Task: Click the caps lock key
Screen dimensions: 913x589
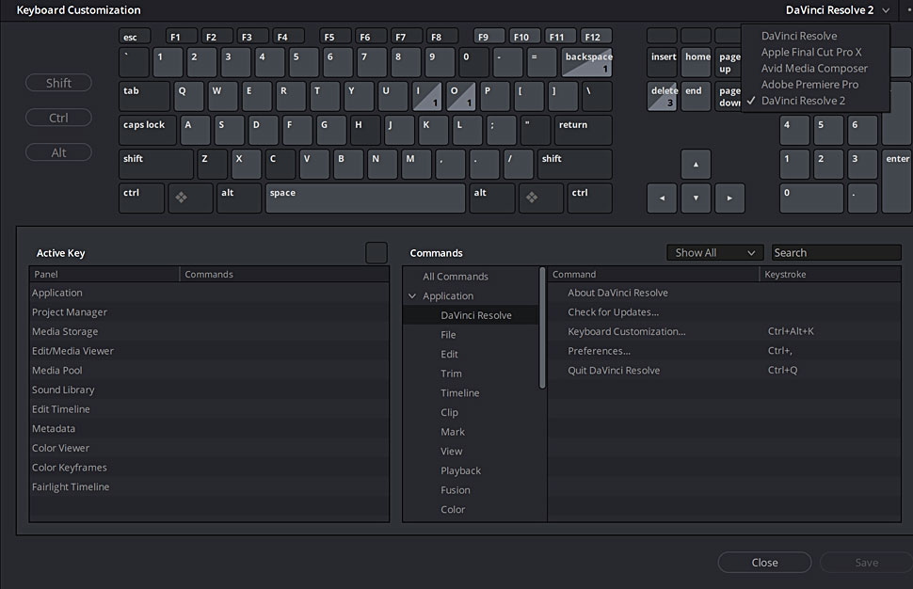Action: tap(148, 130)
